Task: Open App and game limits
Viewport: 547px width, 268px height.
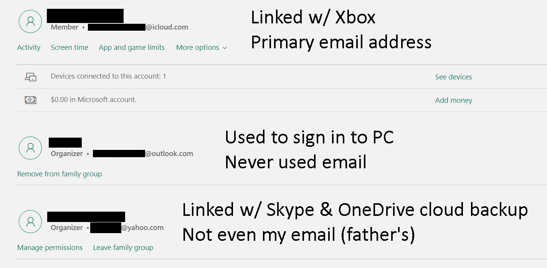Action: [132, 47]
